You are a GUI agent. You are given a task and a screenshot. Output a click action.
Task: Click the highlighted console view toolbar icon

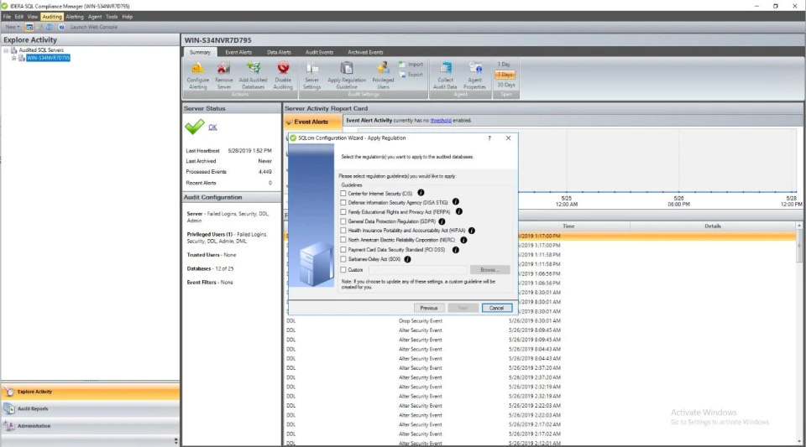click(x=29, y=27)
